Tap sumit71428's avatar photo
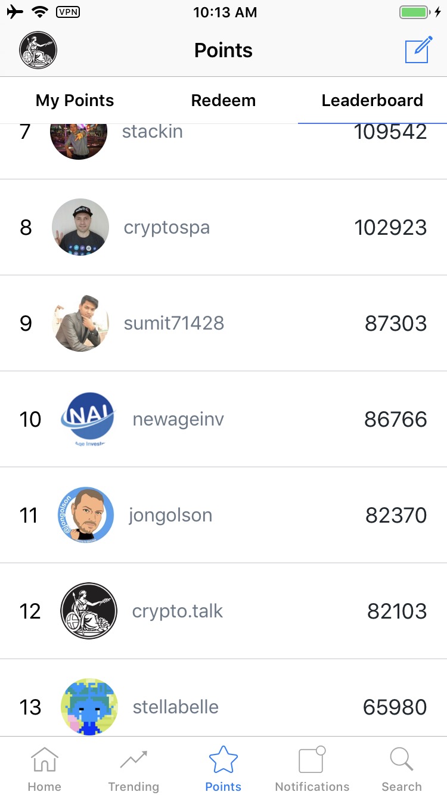Image resolution: width=447 pixels, height=795 pixels. (x=80, y=323)
